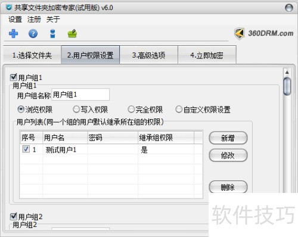Click the vertical scrollbar thumb

[x=287, y=86]
